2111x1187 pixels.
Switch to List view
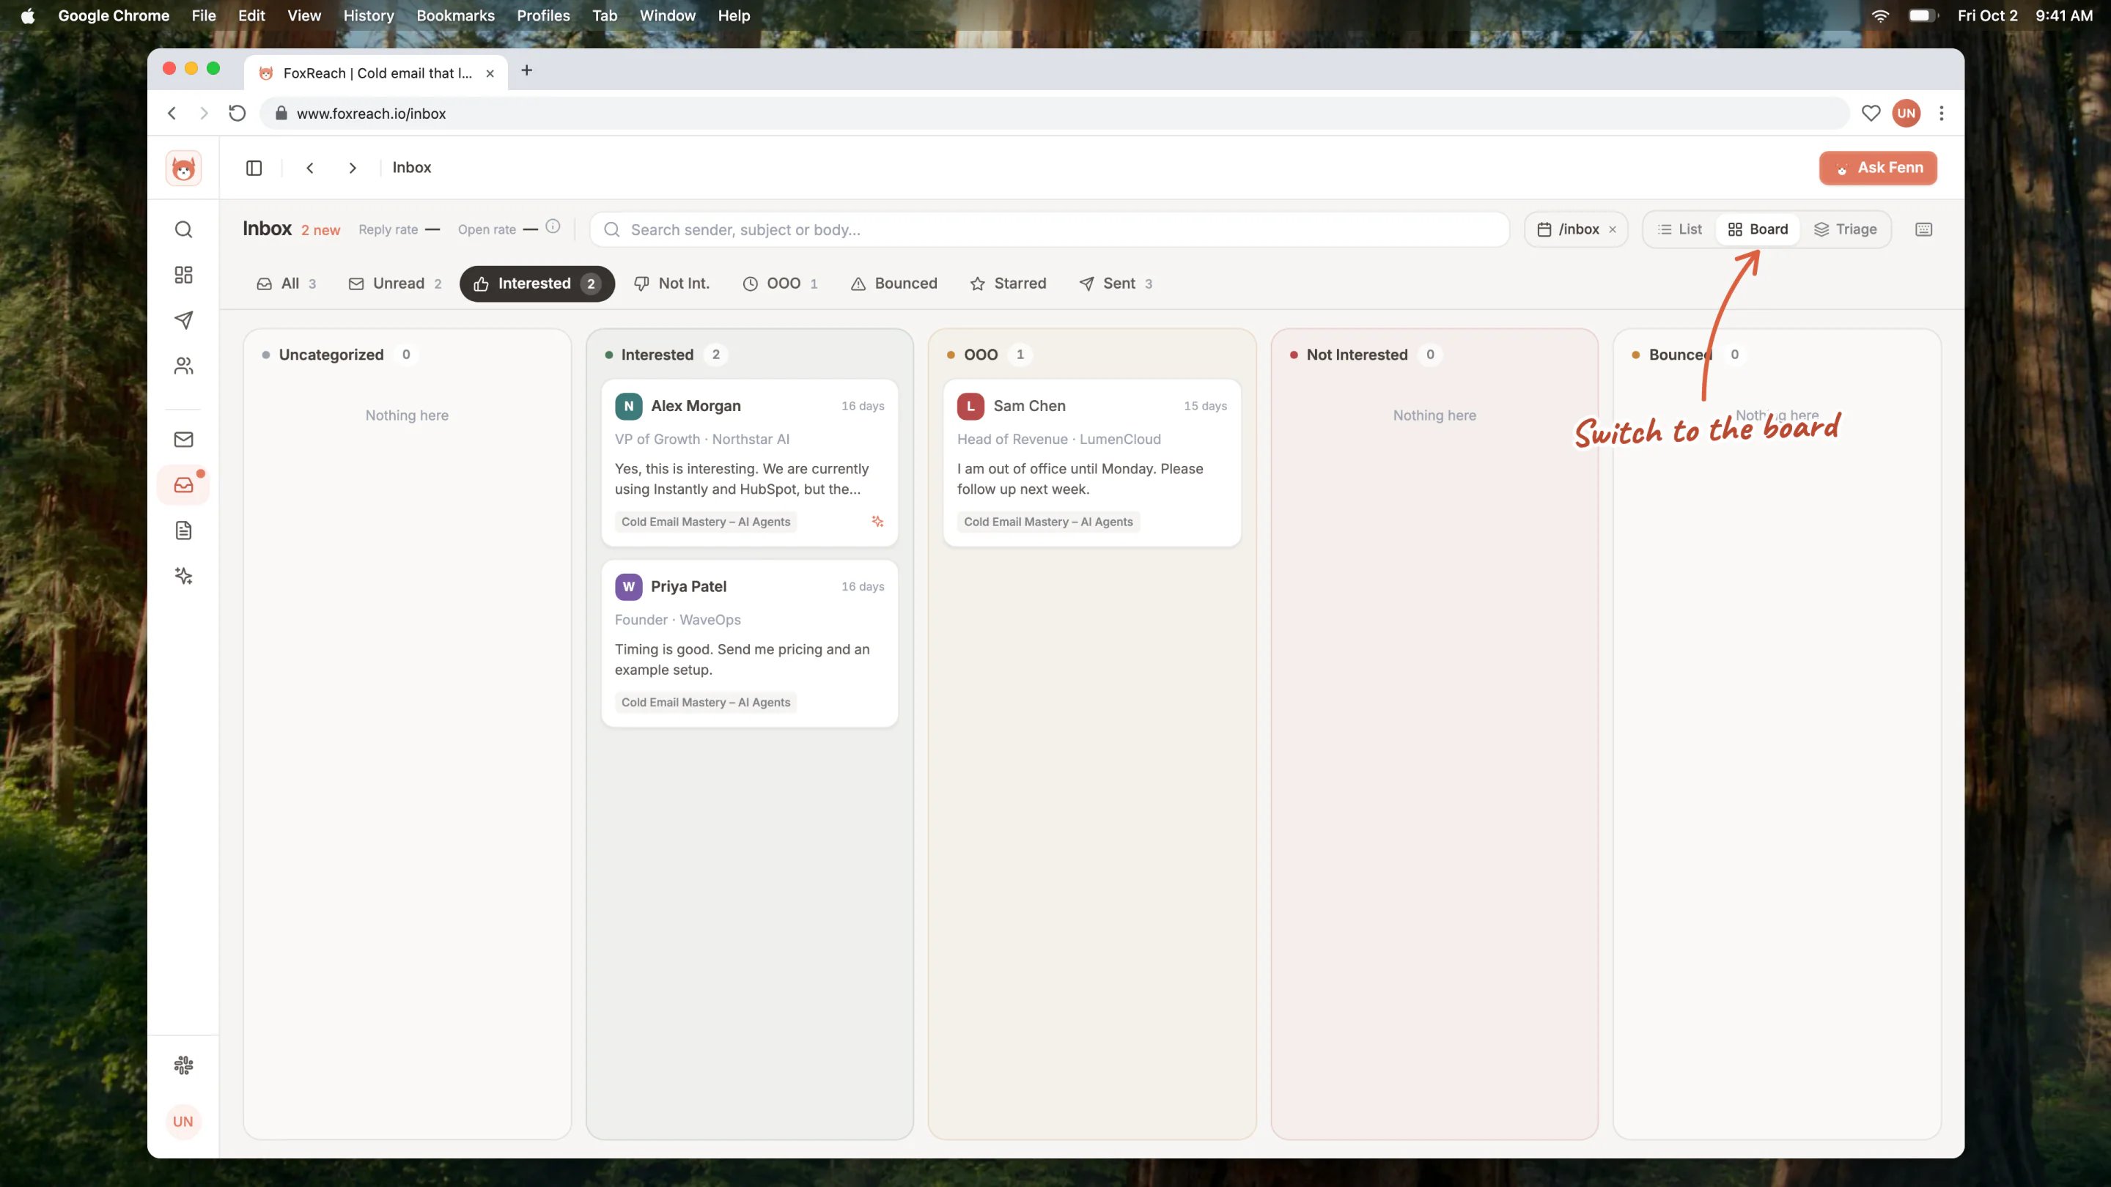pos(1680,229)
